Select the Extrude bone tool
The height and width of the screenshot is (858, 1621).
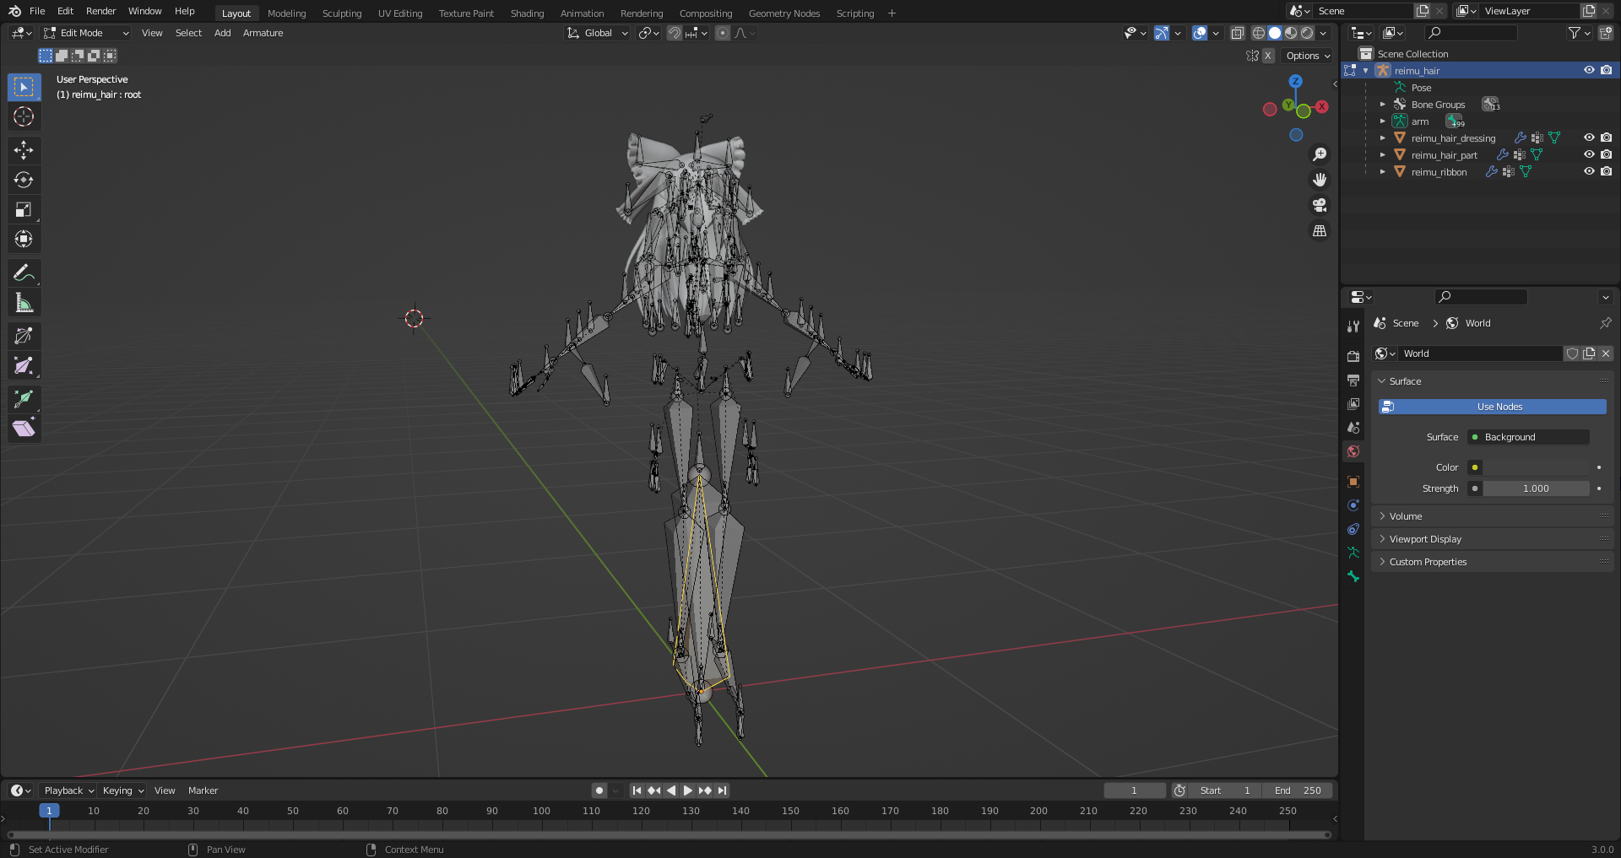point(24,399)
